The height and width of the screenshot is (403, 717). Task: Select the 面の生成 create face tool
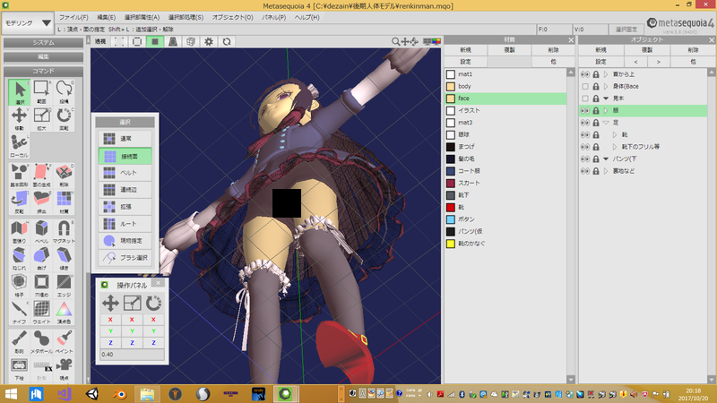[x=41, y=176]
